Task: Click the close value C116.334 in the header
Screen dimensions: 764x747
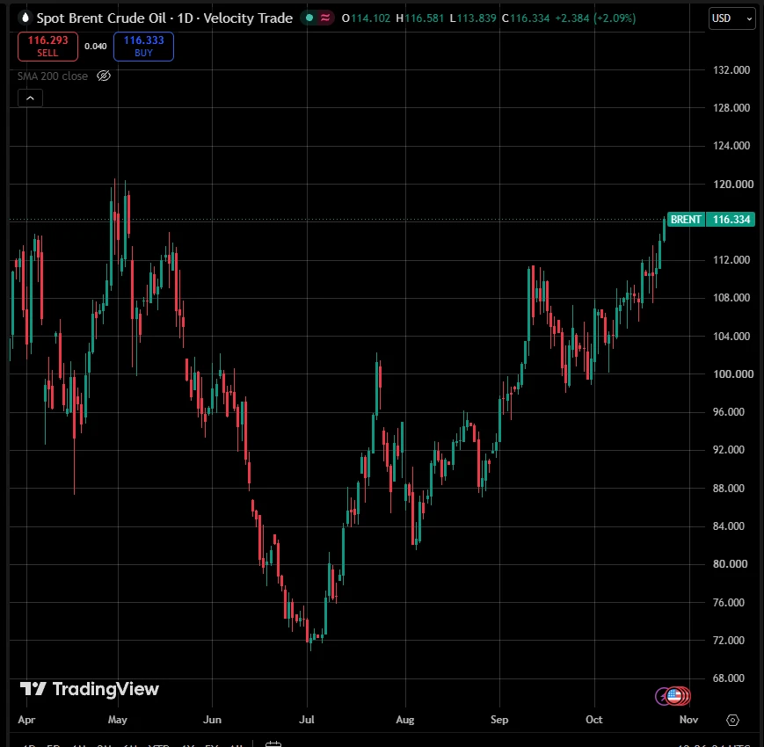Action: [x=526, y=18]
